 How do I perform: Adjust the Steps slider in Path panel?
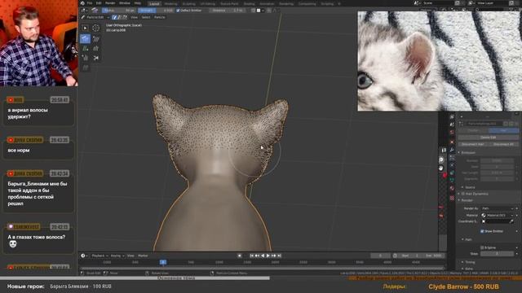[497, 254]
